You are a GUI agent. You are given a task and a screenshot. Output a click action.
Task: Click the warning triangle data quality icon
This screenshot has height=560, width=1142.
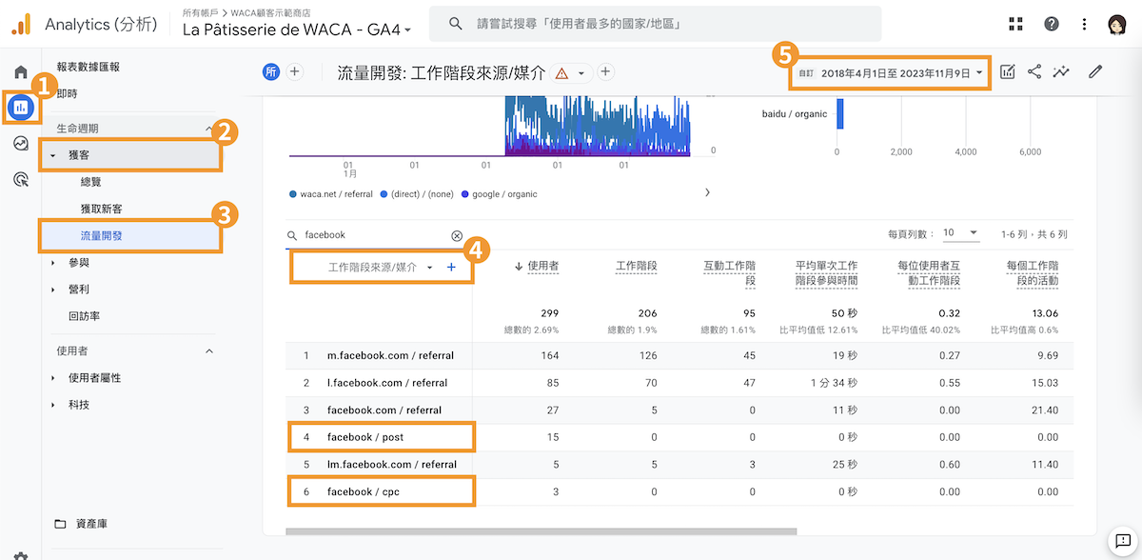(561, 72)
